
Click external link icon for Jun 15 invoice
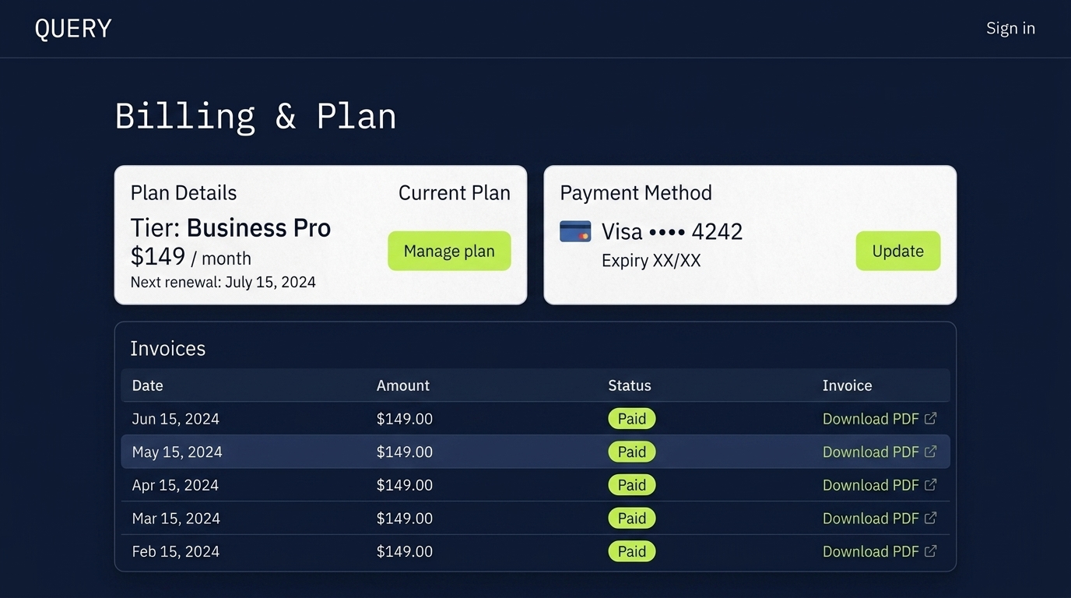[930, 419]
